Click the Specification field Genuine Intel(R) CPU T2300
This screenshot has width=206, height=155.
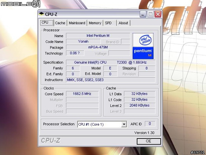pos(110,62)
